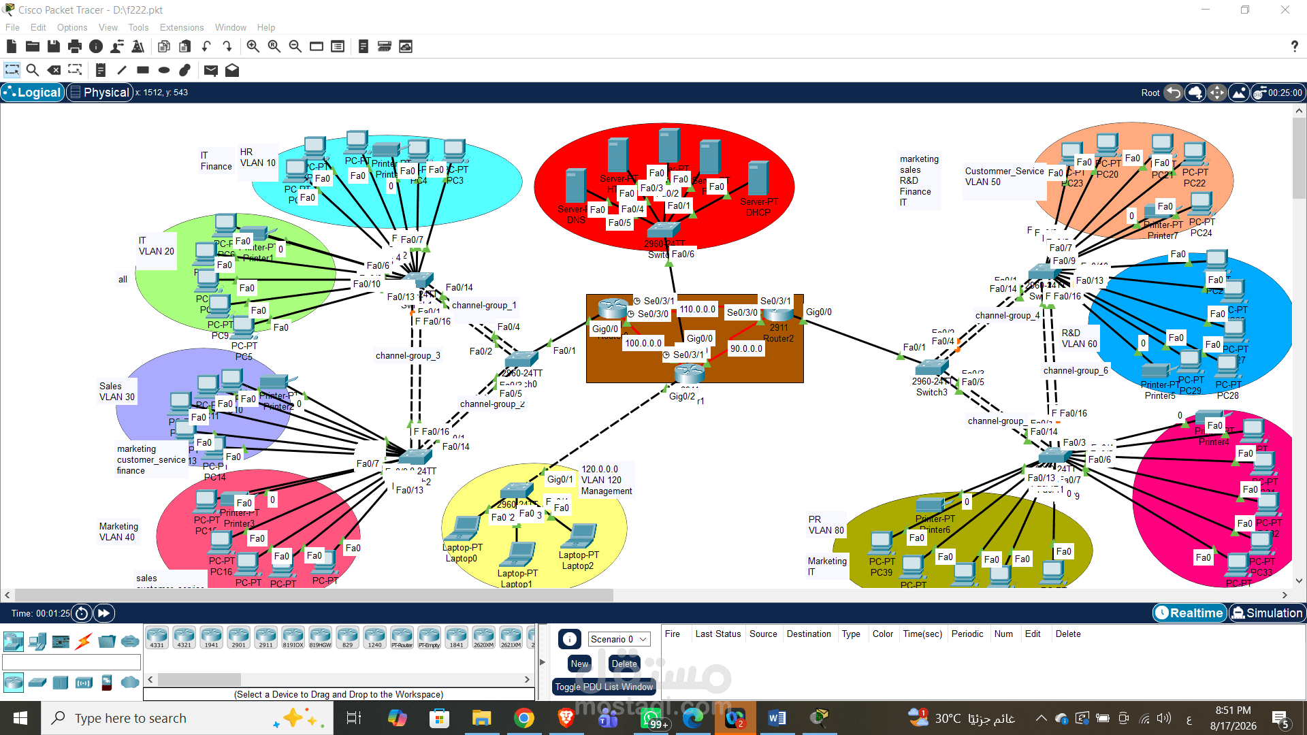Add a Simple PDU envelope
1307x735 pixels.
tap(211, 70)
